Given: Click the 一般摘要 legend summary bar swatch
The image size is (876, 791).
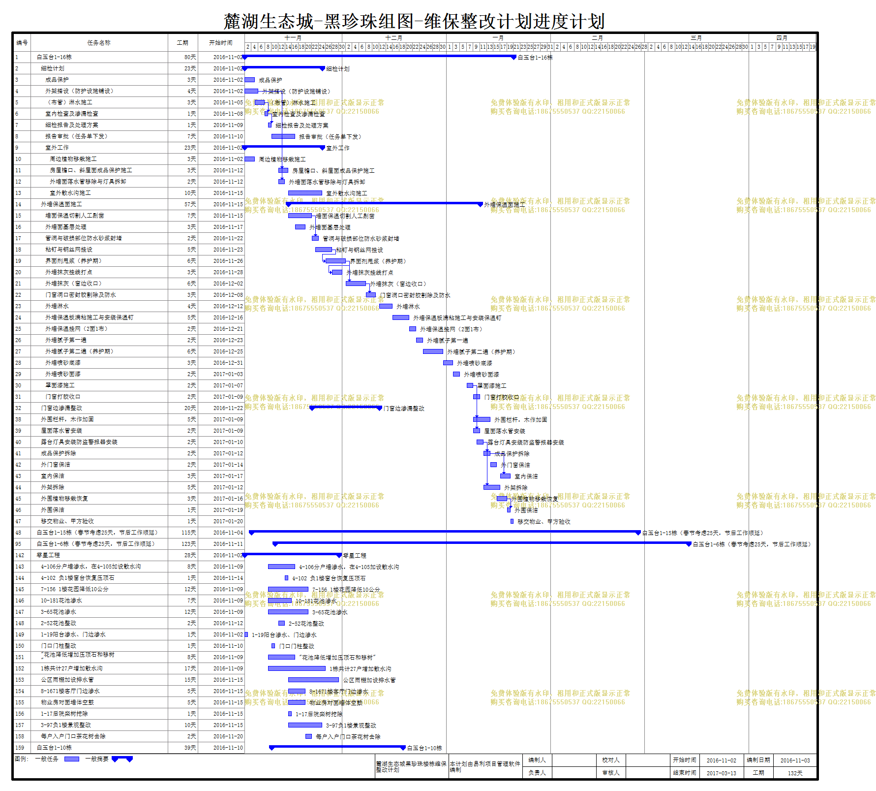Looking at the screenshot, I should tap(122, 759).
